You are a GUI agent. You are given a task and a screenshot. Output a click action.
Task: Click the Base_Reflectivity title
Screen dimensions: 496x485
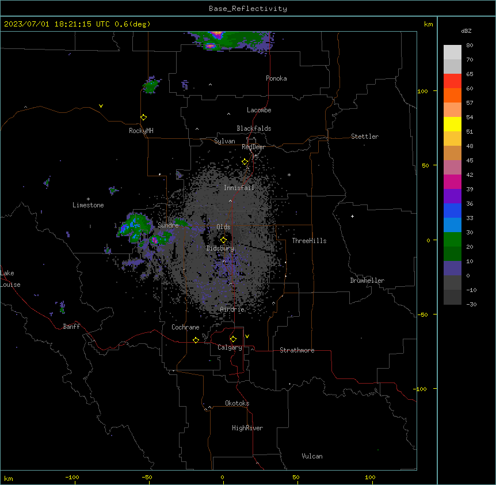pyautogui.click(x=248, y=9)
